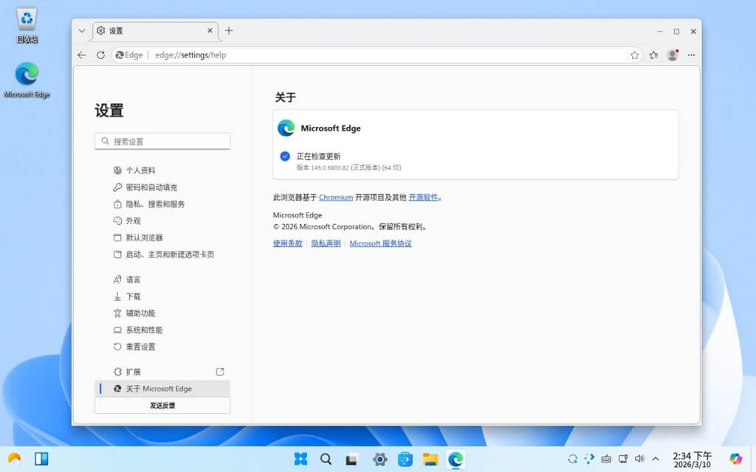
Task: Open the three-dot Settings and more menu
Action: (691, 55)
